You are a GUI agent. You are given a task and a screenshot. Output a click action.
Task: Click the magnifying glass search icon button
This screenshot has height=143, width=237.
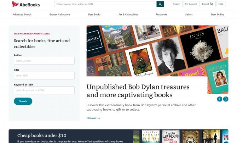tap(160, 4)
